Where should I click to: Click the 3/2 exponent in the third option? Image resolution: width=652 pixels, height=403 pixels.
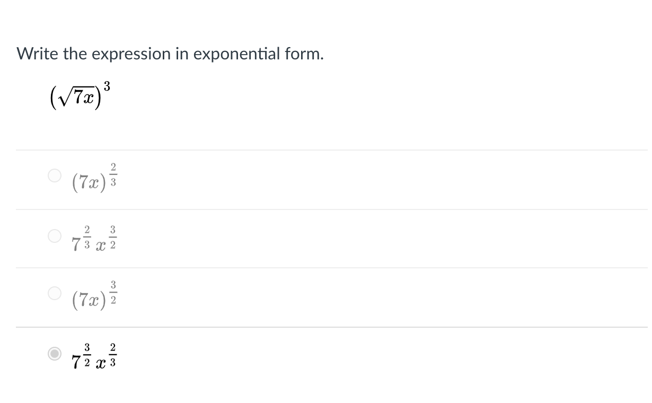pos(113,292)
